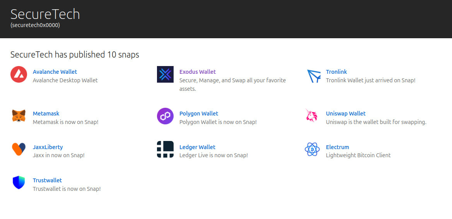Visit the Uniswap Wallet title link
Image resolution: width=452 pixels, height=219 pixels.
(x=346, y=114)
